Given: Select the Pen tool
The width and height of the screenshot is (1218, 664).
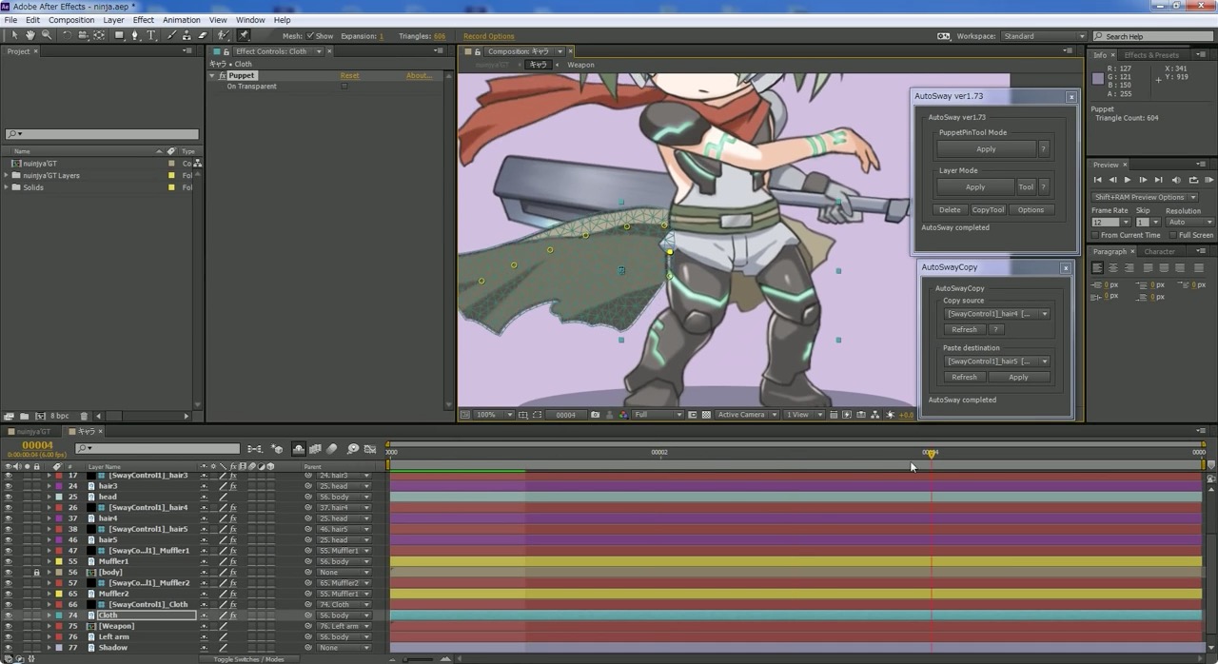Looking at the screenshot, I should pyautogui.click(x=135, y=36).
